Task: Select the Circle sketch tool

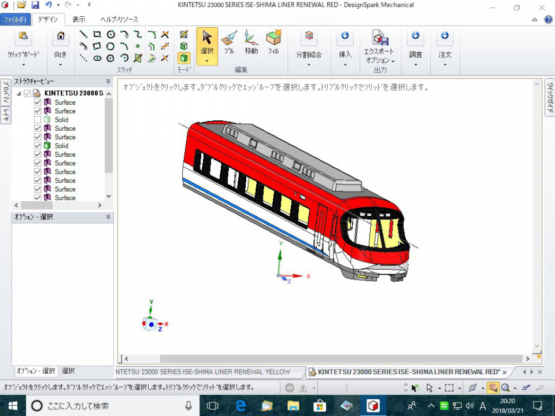Action: (111, 34)
